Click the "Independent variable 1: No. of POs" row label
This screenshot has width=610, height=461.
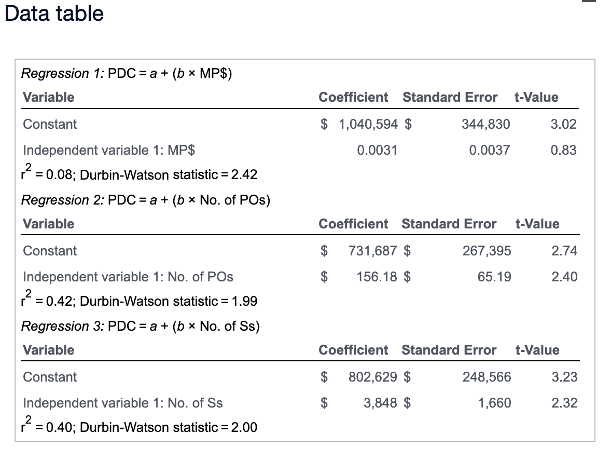(128, 277)
